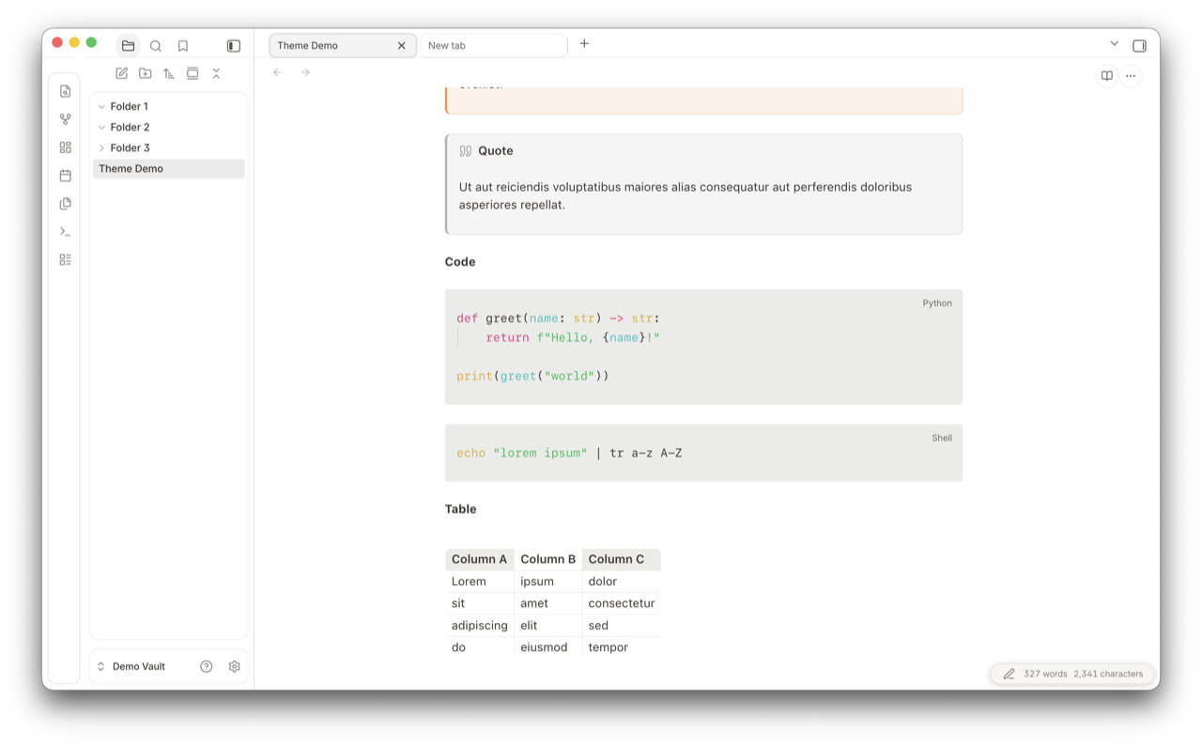The height and width of the screenshot is (745, 1202).
Task: Click the 327 words status entry
Action: pos(1045,674)
